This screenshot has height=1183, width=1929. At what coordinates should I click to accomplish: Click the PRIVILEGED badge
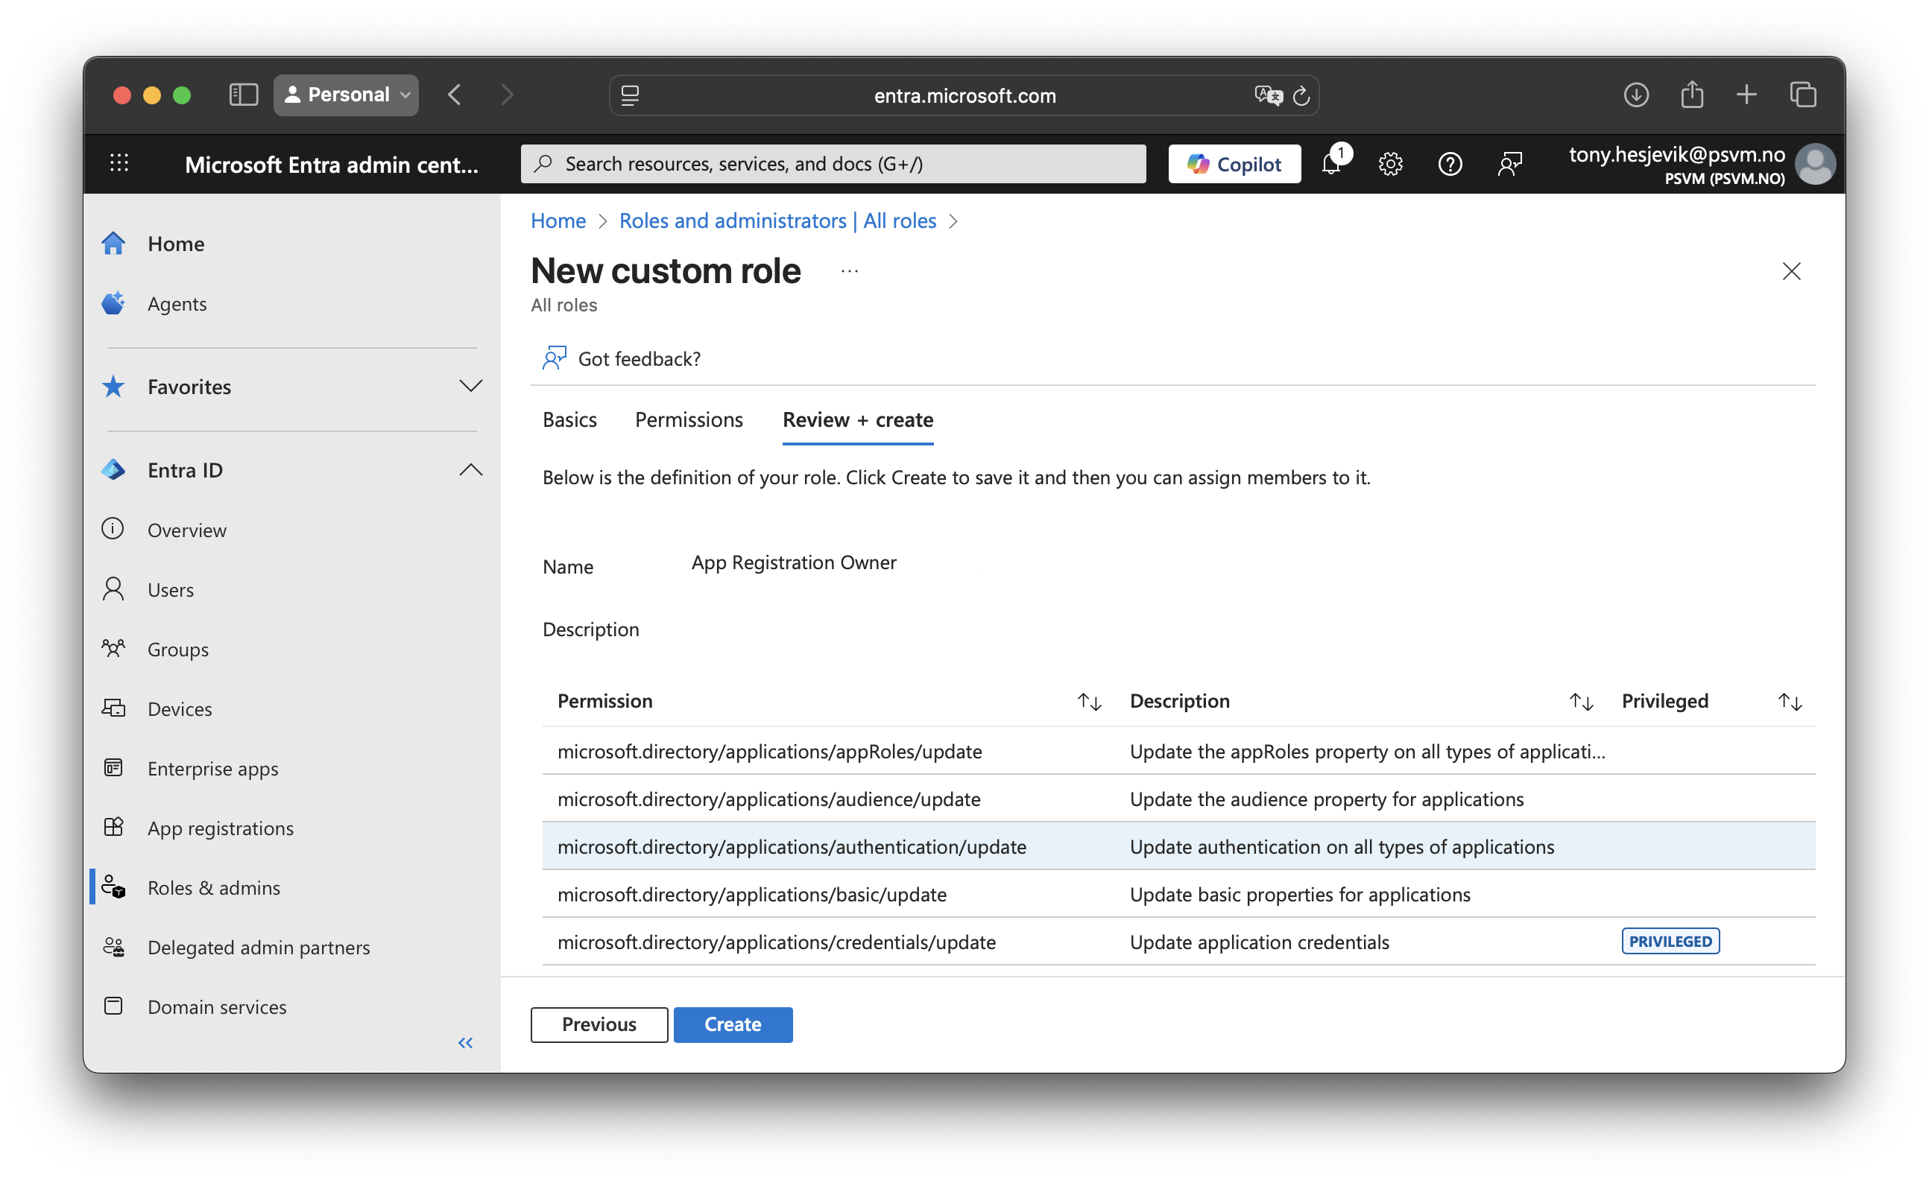coord(1670,941)
